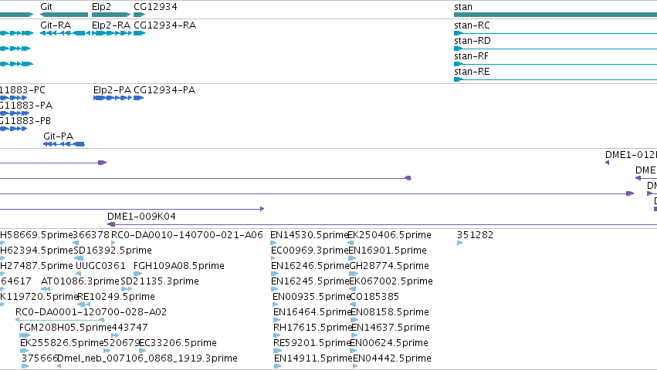Click the EK067002.5prime EST glyph
657x370 pixels.
352,289
